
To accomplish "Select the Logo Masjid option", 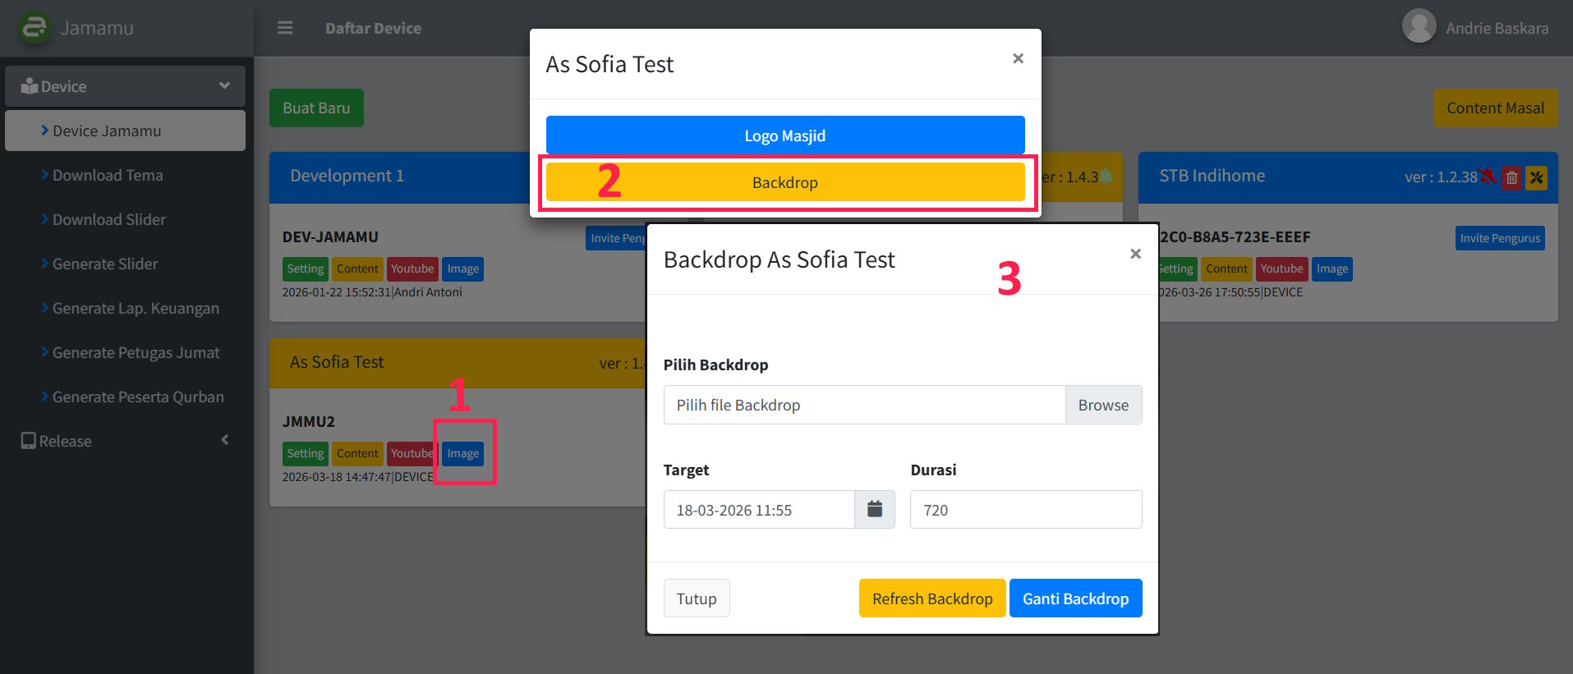I will pos(784,135).
